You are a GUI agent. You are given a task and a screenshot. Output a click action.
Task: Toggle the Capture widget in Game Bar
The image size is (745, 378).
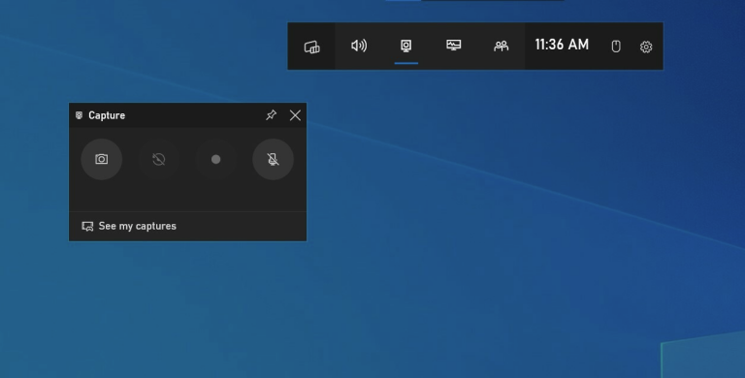(x=406, y=46)
